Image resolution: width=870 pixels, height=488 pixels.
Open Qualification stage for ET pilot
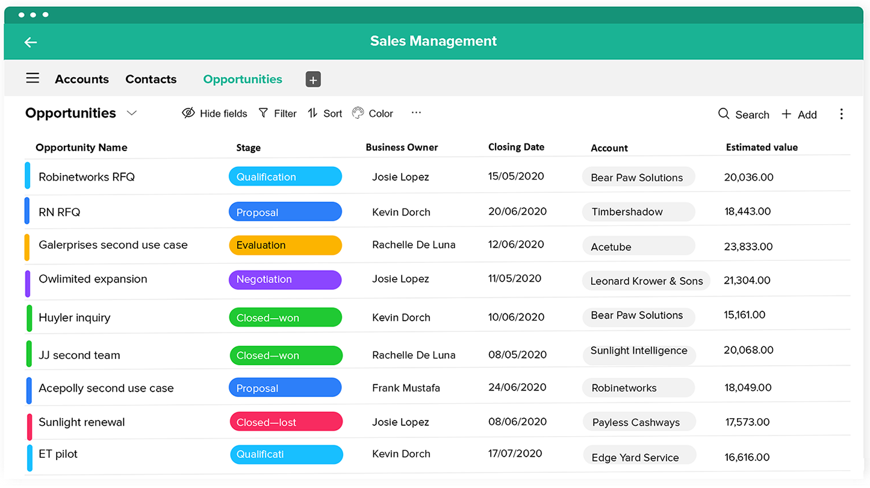tap(287, 454)
